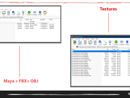Open the Help menu in the Maya/FBX/OBJ window
Screen dimensions: 130x98
click(11, 9)
